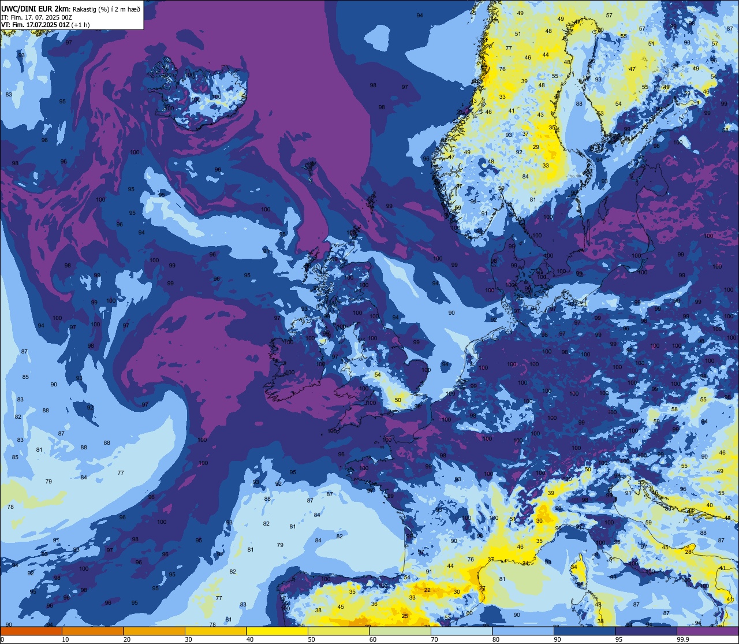Click the indigo 95–99.9 legend swatch
The height and width of the screenshot is (644, 739).
pyautogui.click(x=646, y=631)
